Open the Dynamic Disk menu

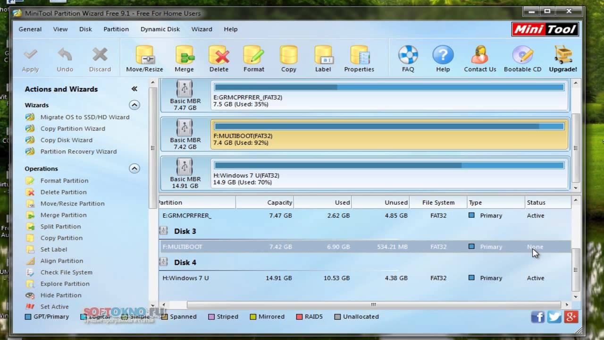160,29
